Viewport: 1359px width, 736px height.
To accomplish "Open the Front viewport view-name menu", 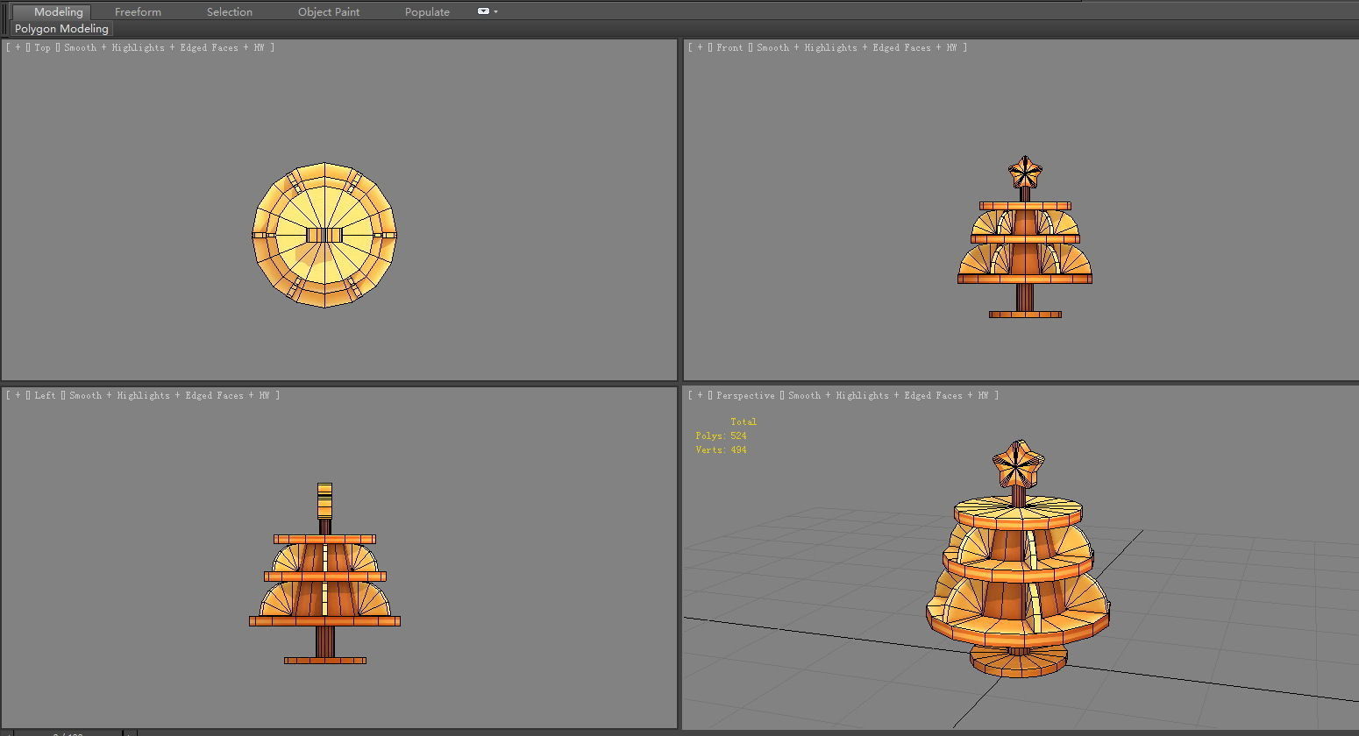I will click(729, 47).
